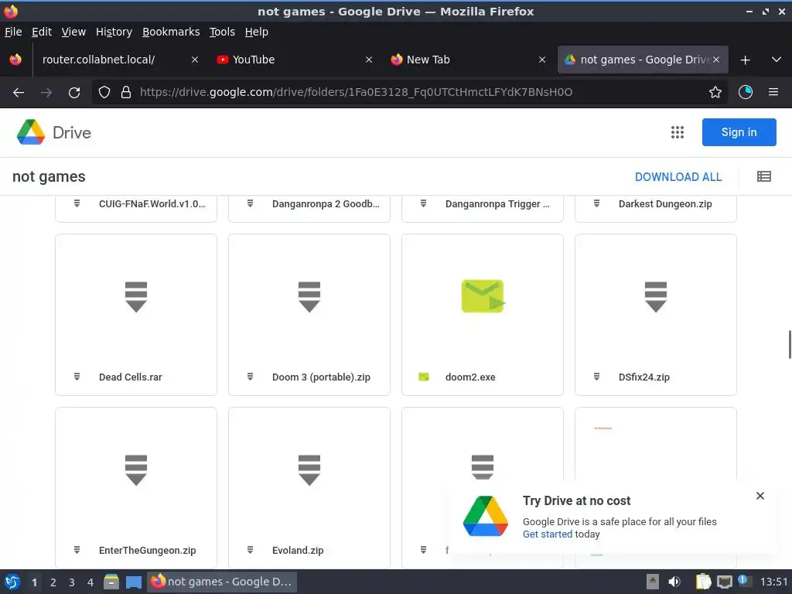Switch to workspace 3
Image resolution: width=792 pixels, height=594 pixels.
pyautogui.click(x=72, y=582)
